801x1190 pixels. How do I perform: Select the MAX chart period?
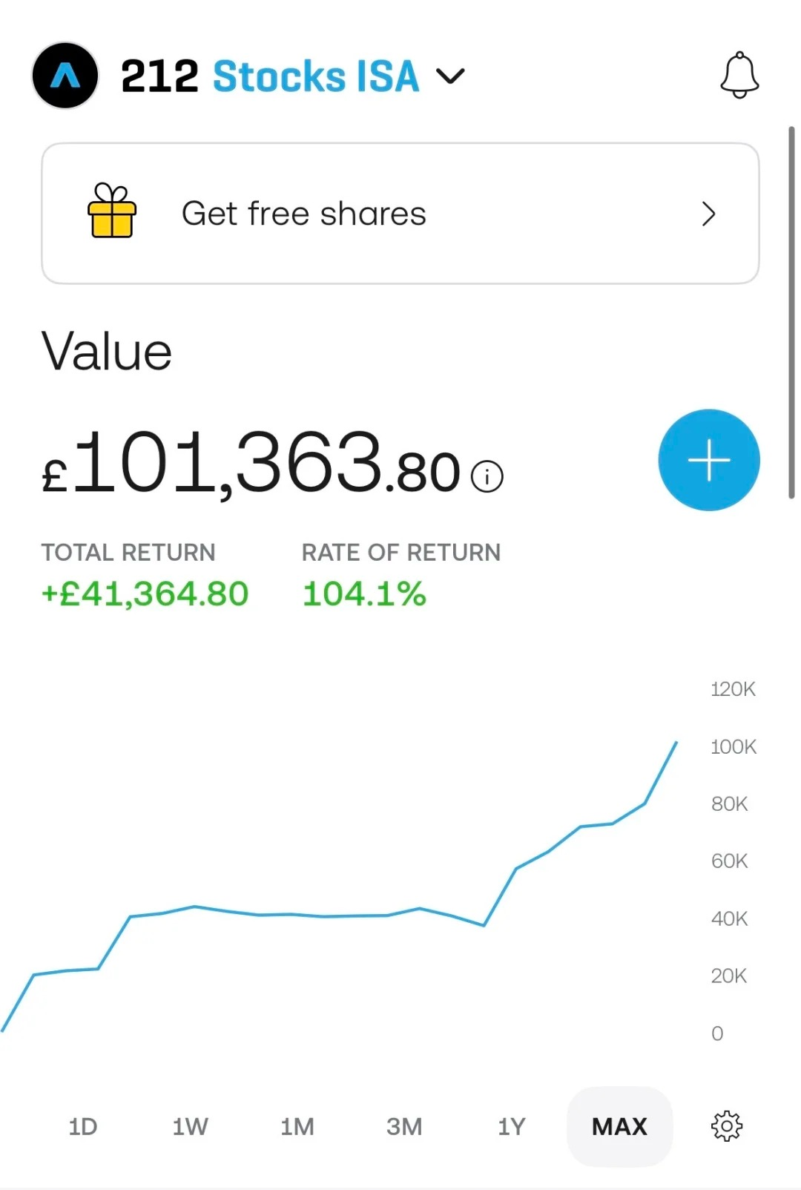click(x=620, y=1126)
